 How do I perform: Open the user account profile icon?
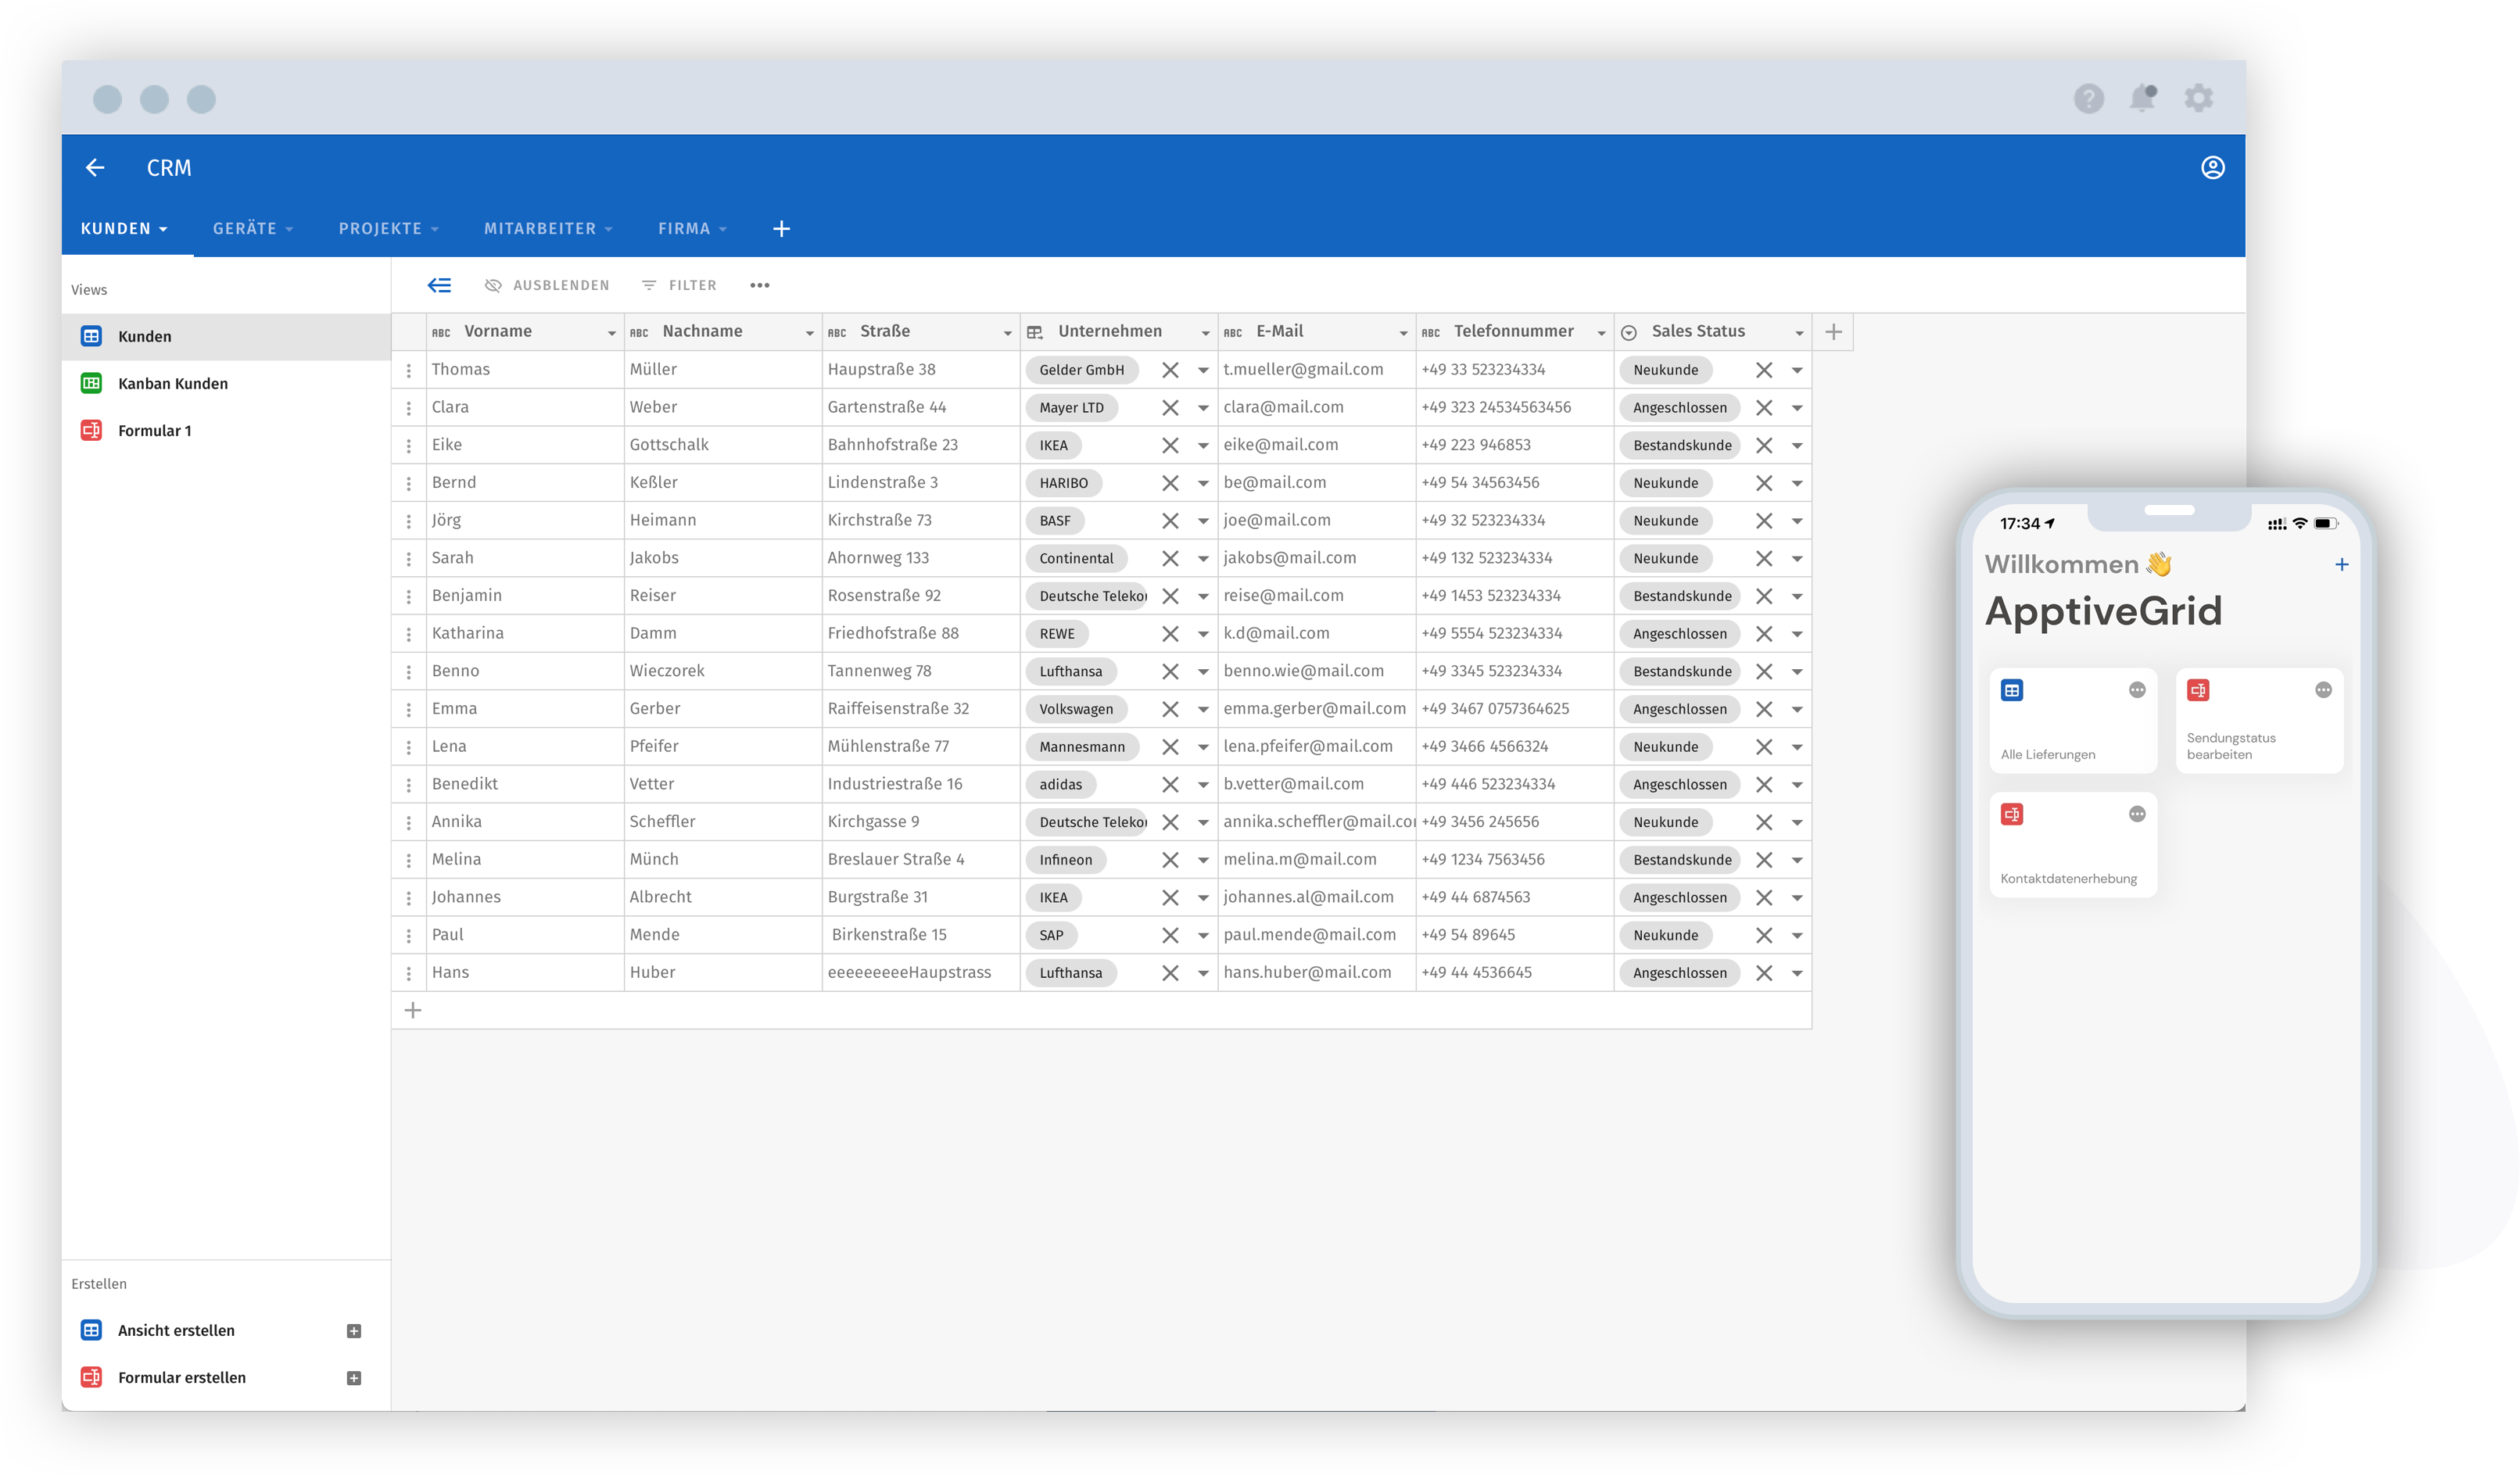click(2212, 168)
